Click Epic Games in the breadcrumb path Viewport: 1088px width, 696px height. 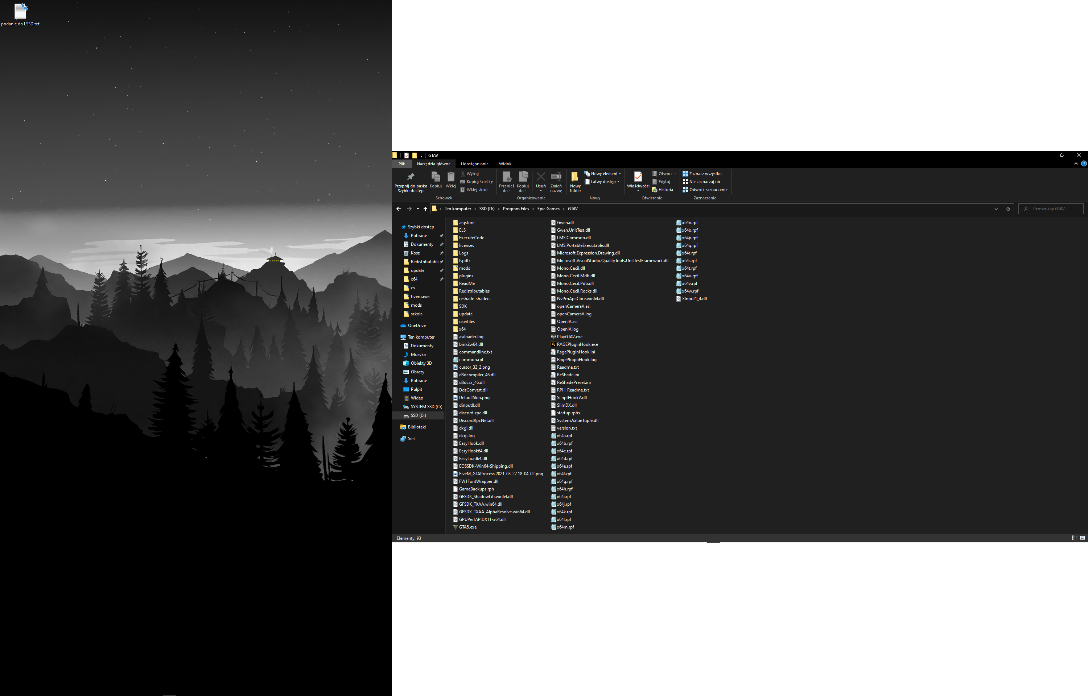click(548, 209)
